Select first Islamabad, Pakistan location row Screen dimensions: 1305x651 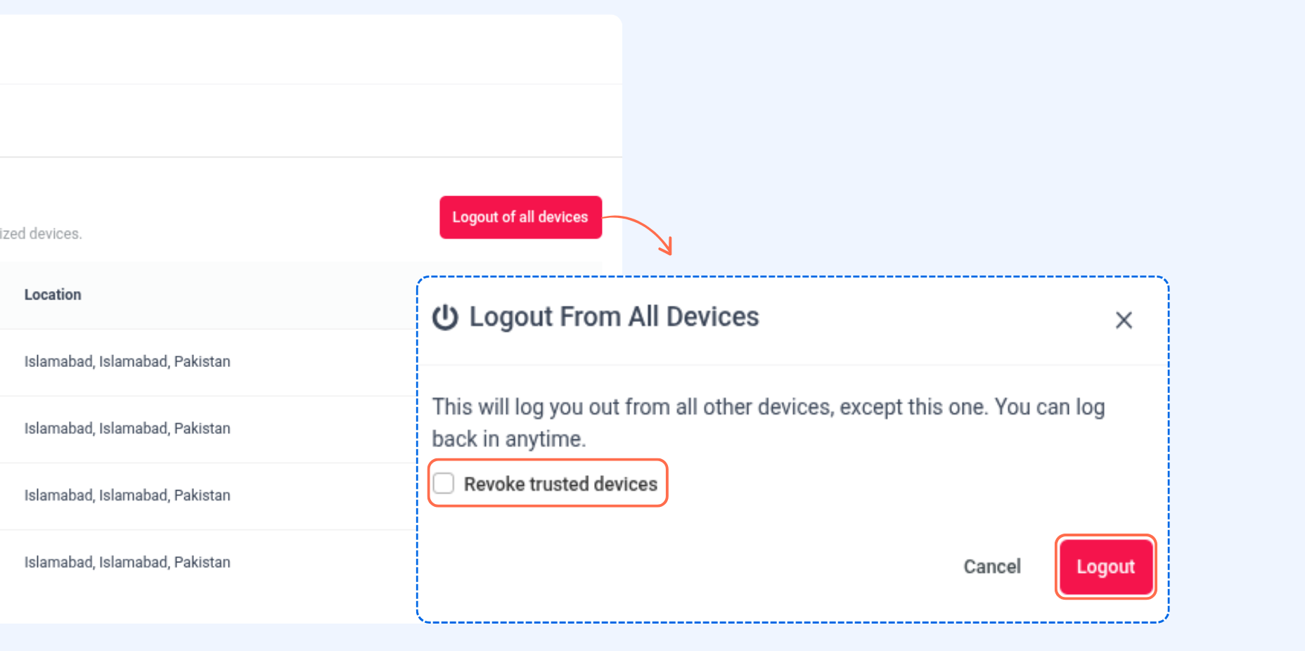[x=127, y=361]
